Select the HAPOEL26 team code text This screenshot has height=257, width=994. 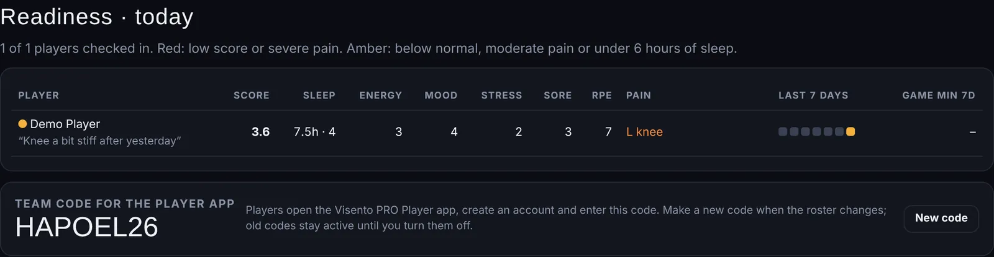click(x=87, y=227)
